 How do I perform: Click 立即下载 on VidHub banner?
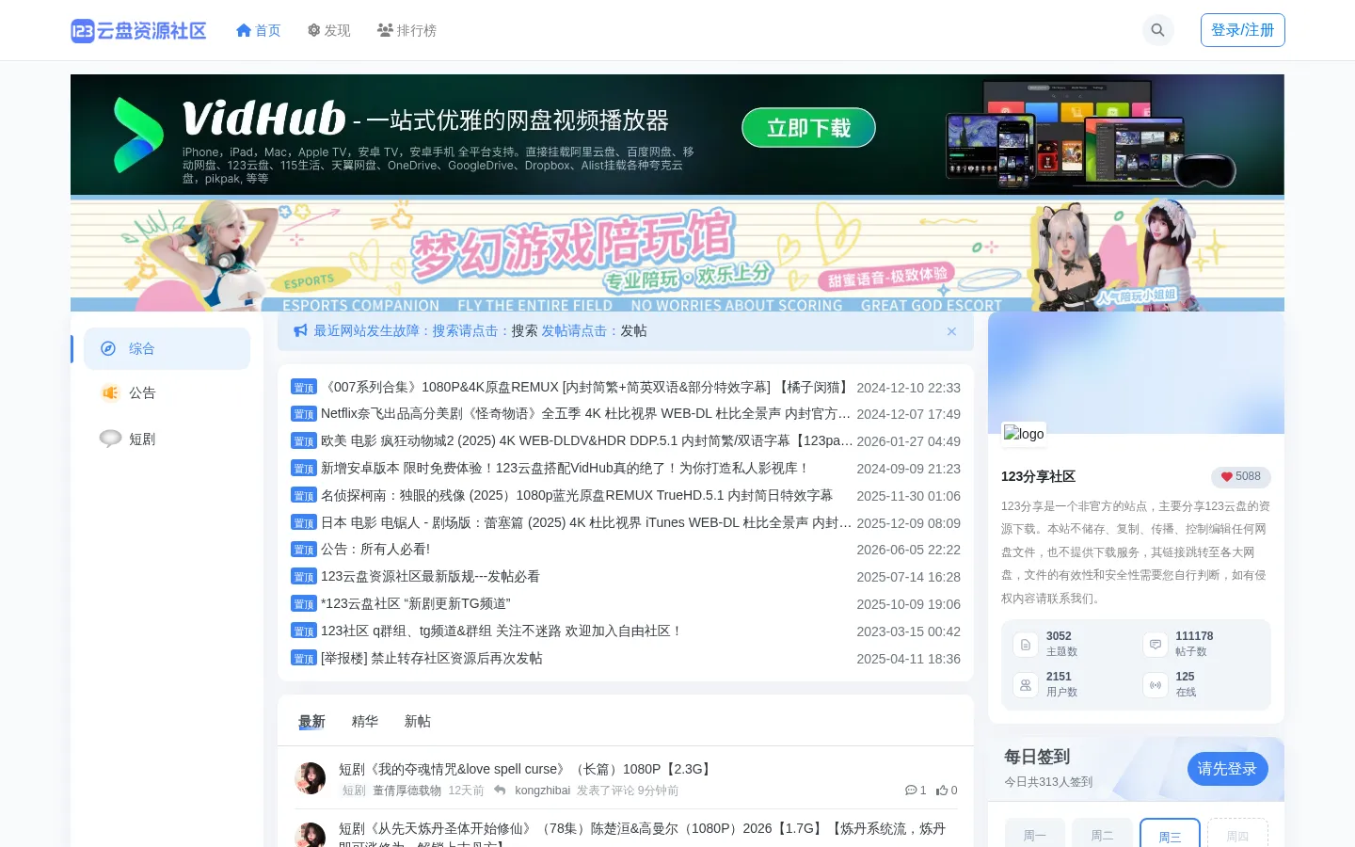click(x=808, y=128)
